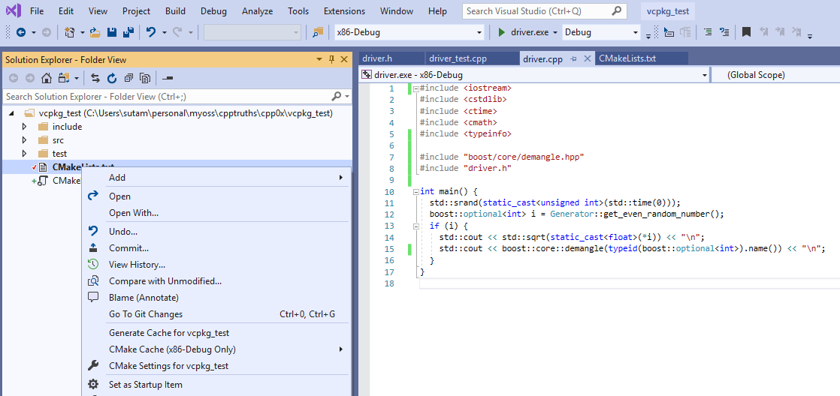
Task: Choose Blame (Annotate) in context menu
Action: pos(216,298)
